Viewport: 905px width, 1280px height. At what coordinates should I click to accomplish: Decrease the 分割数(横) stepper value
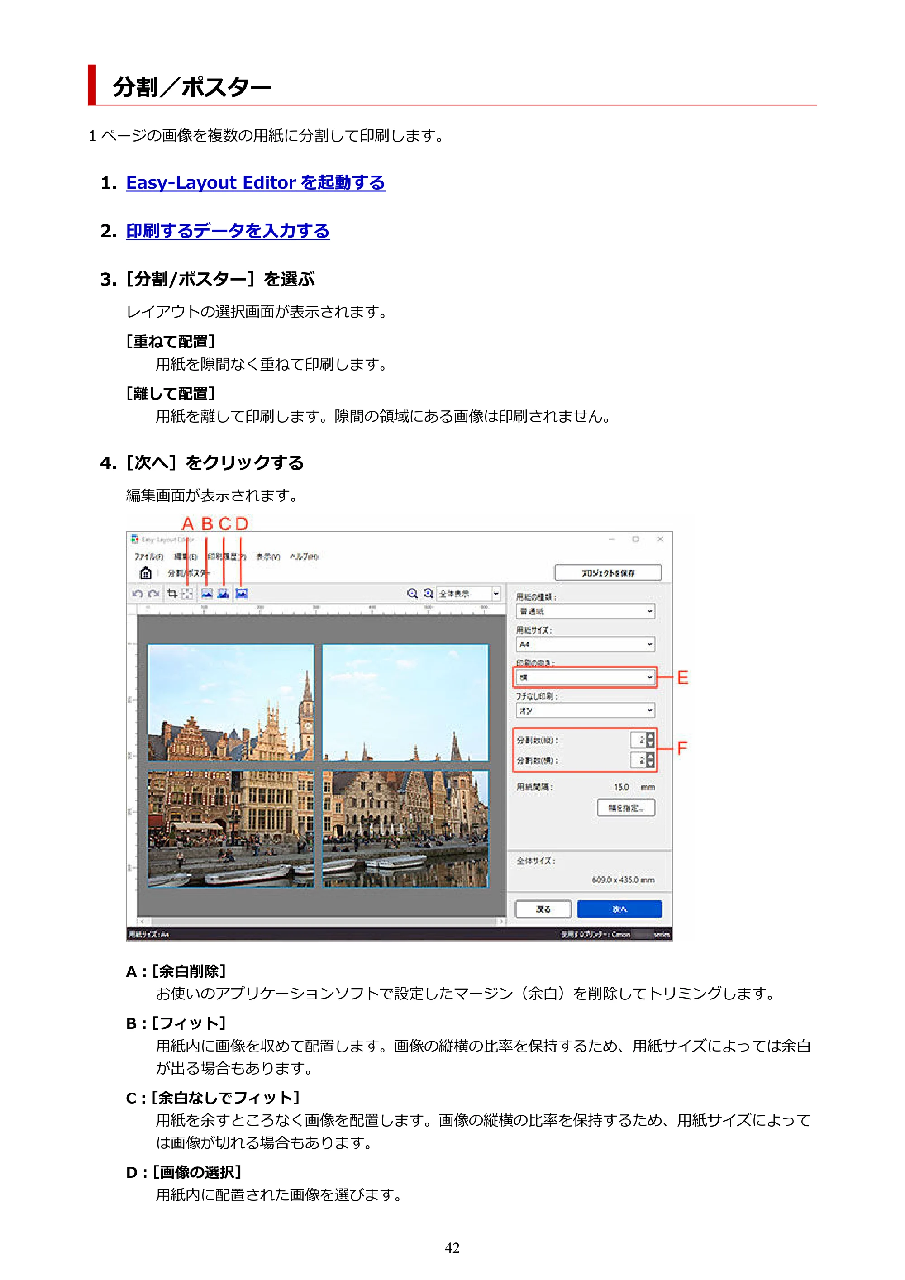(650, 764)
